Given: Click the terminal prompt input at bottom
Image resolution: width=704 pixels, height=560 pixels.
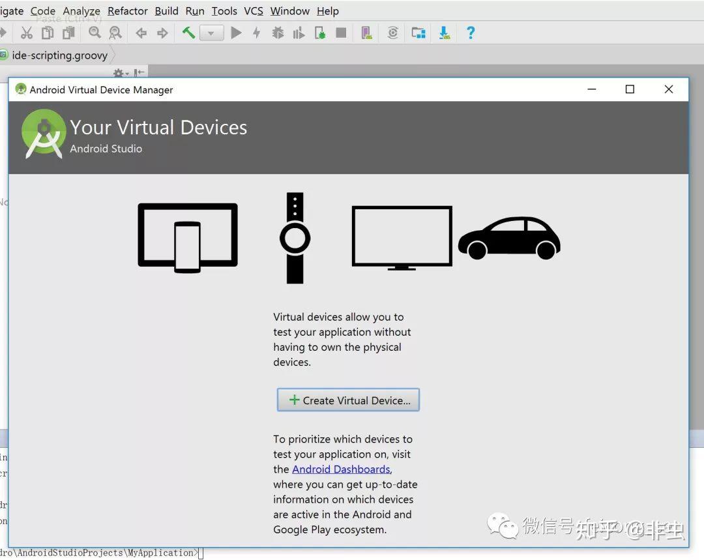Looking at the screenshot, I should pos(201,553).
